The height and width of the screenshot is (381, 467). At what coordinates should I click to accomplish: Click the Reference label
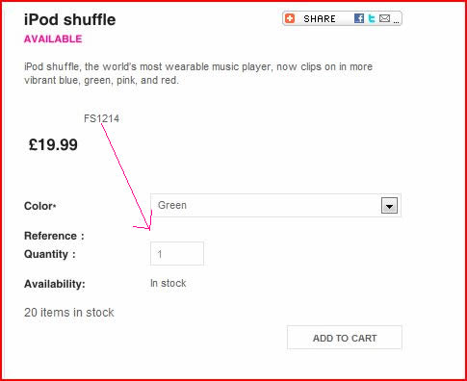click(54, 236)
